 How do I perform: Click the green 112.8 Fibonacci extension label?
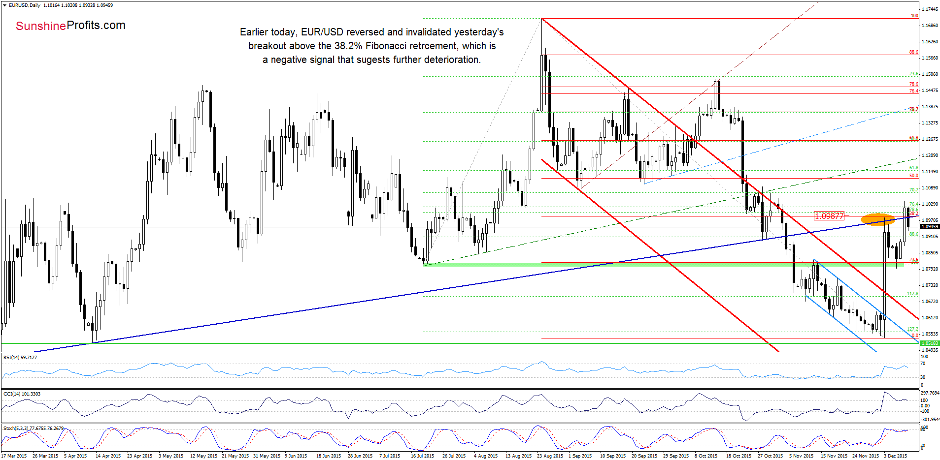(913, 294)
